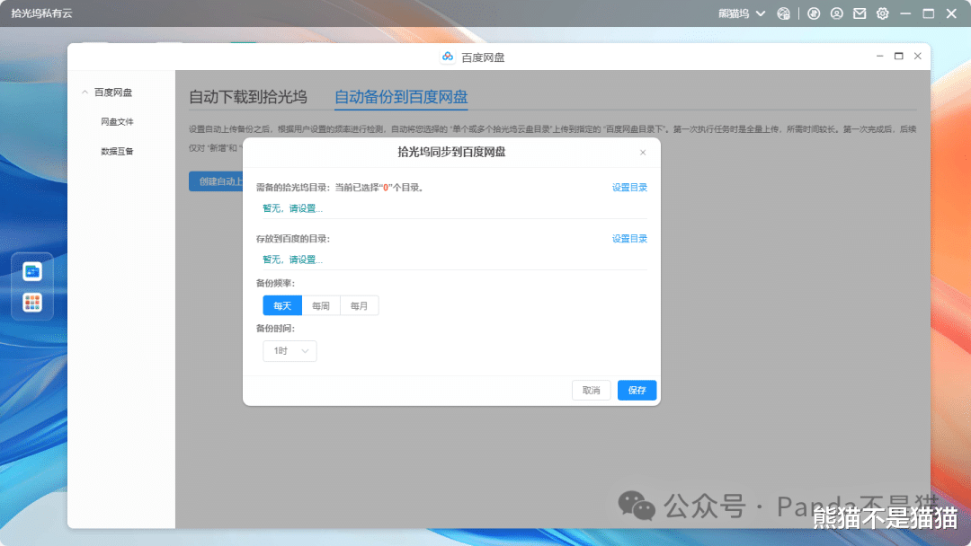Image resolution: width=971 pixels, height=546 pixels.
Task: Click the 拾光坞私有云 title text
Action: click(x=41, y=13)
